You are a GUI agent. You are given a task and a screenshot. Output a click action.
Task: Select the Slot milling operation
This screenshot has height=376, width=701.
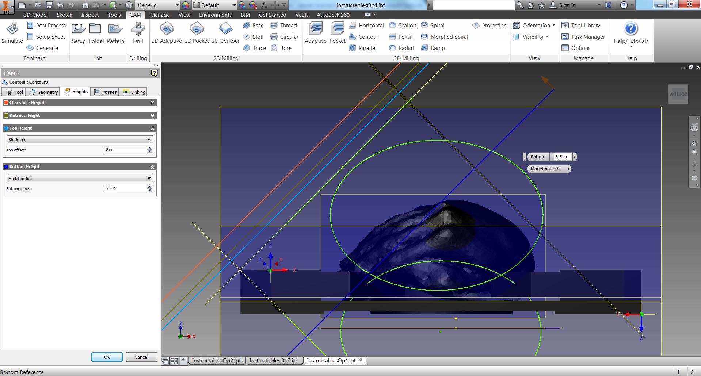click(x=253, y=37)
